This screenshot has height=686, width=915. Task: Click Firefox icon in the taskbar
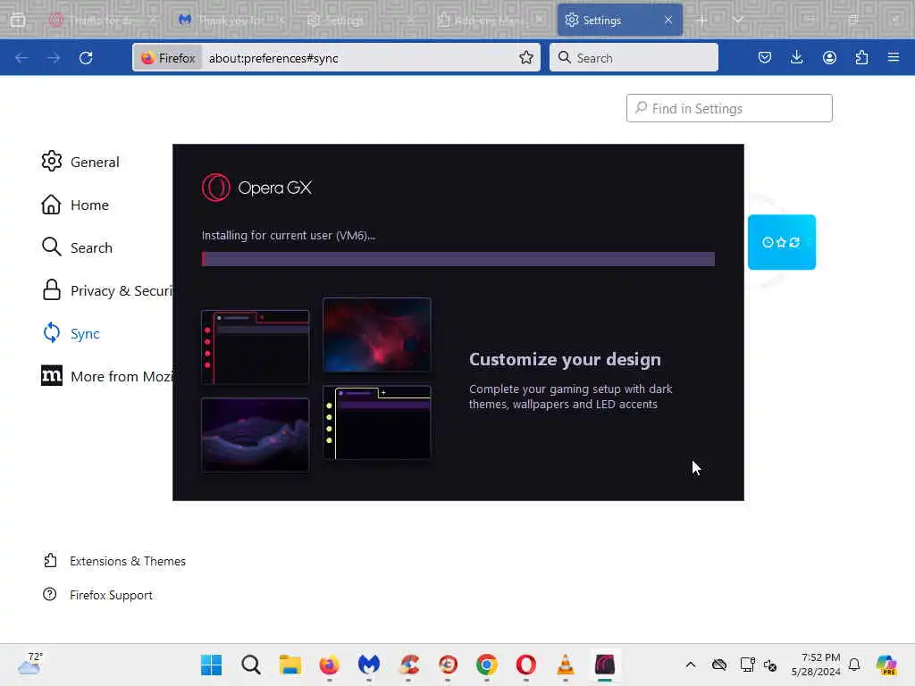click(329, 665)
